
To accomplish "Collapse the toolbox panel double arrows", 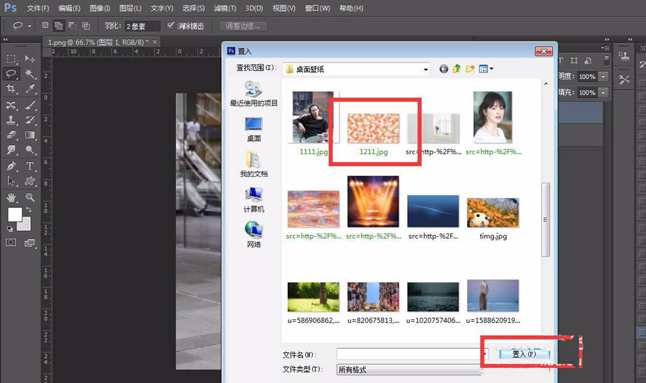I will click(5, 39).
